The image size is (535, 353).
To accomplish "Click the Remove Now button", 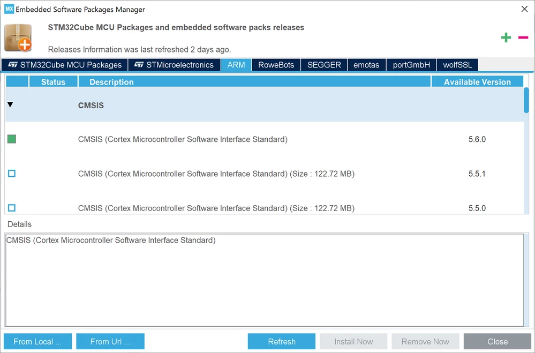I will (x=425, y=341).
